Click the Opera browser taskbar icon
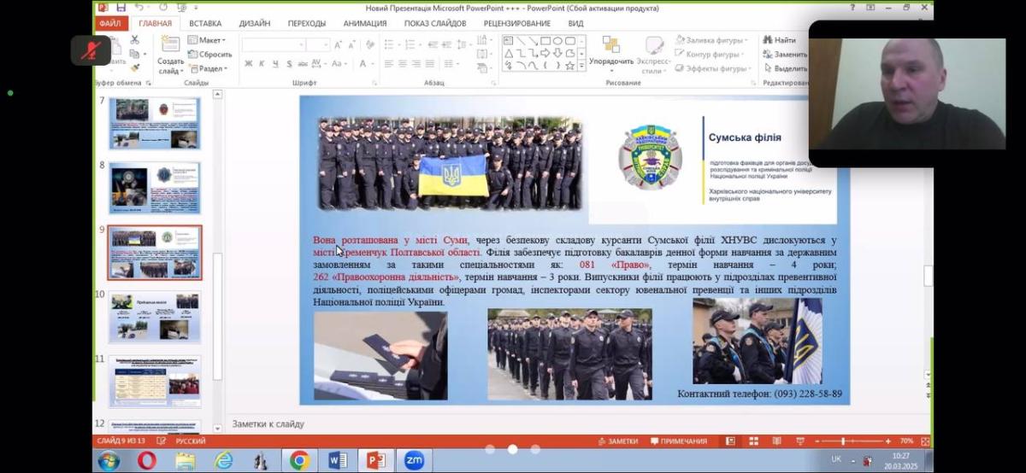1026x473 pixels. coord(146,461)
